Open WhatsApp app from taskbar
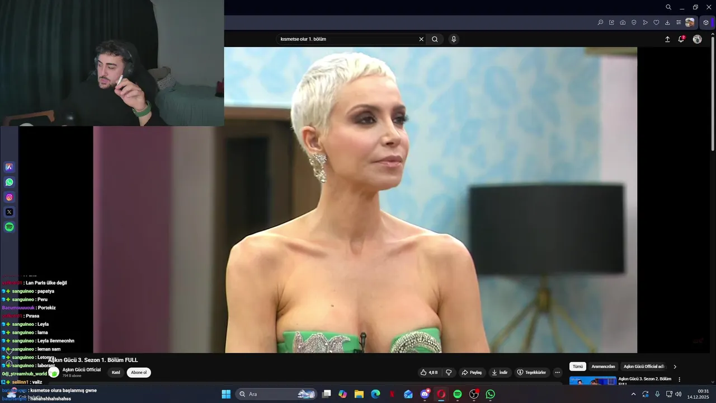Screen dimensions: 716x403 point(491,394)
